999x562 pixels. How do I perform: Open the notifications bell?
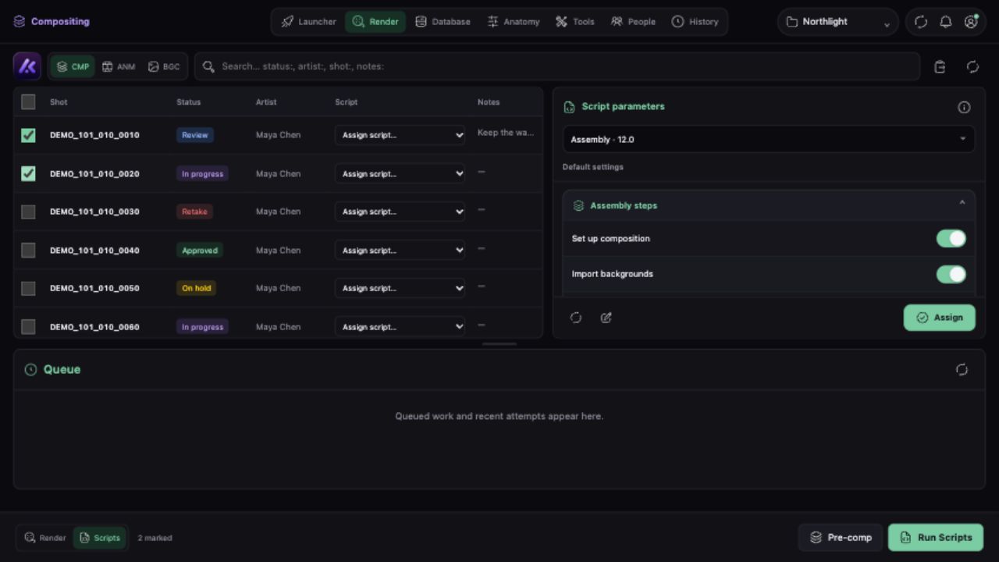click(946, 22)
